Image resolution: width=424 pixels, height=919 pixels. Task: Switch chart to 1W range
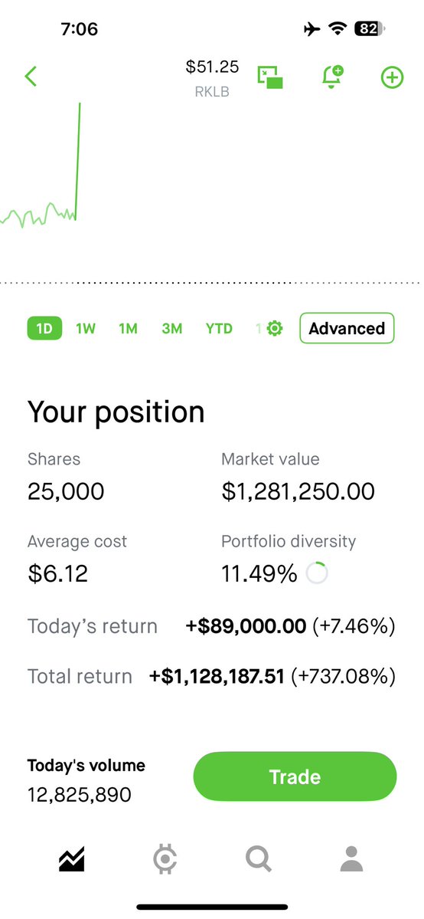point(86,329)
